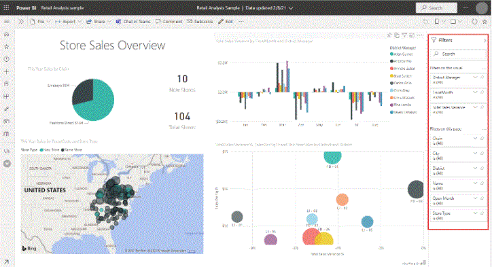Open the File menu
This screenshot has height=267, width=492.
[x=40, y=22]
